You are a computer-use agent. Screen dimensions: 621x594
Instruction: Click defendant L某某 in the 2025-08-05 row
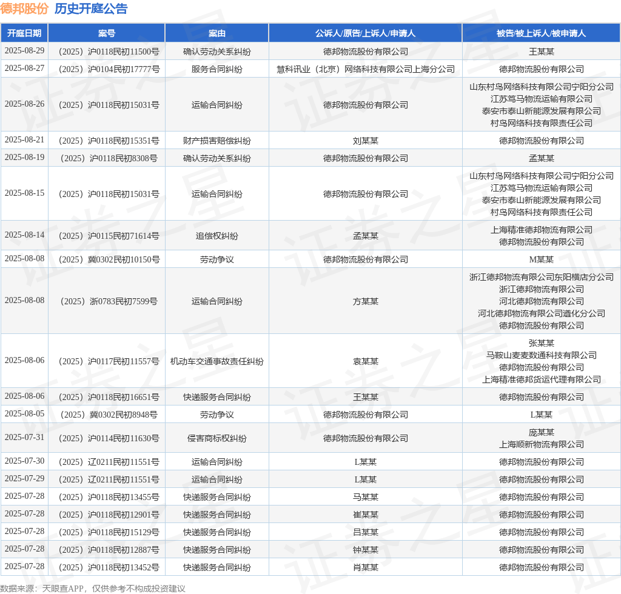[x=541, y=415]
